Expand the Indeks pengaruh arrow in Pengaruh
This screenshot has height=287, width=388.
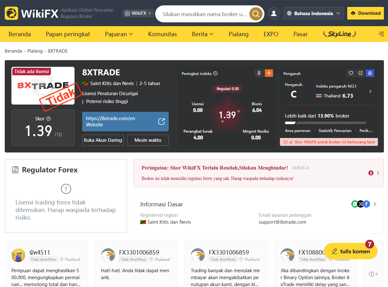point(370,91)
